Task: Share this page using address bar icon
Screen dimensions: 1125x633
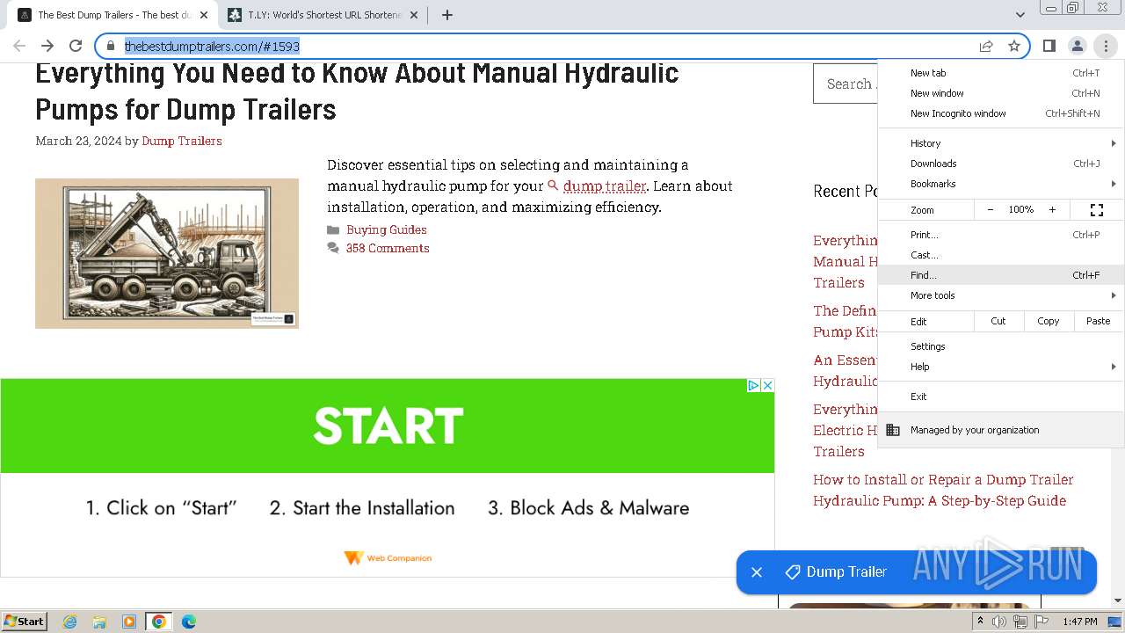Action: [x=986, y=46]
